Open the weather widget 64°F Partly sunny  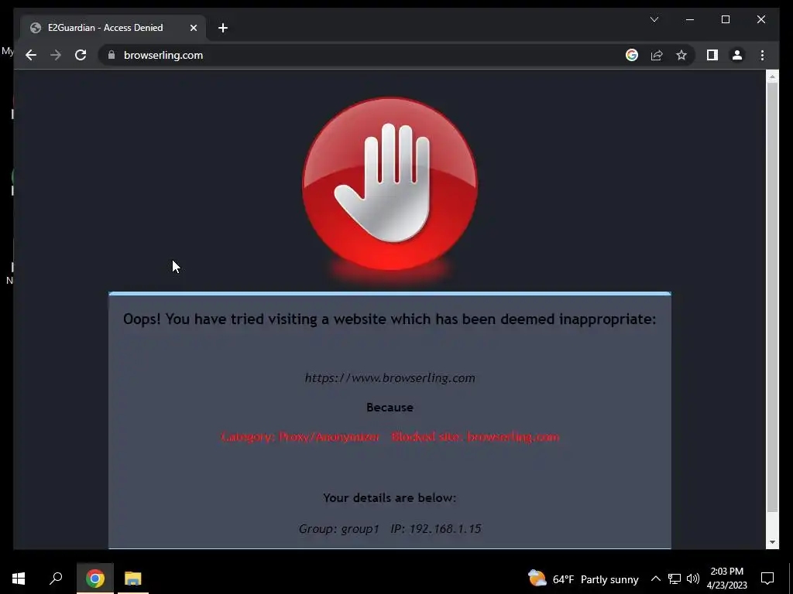583,579
